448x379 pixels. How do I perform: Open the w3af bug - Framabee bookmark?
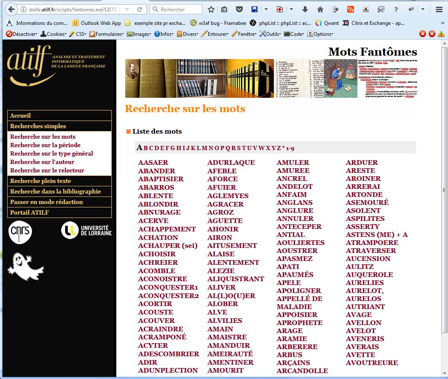coord(218,23)
